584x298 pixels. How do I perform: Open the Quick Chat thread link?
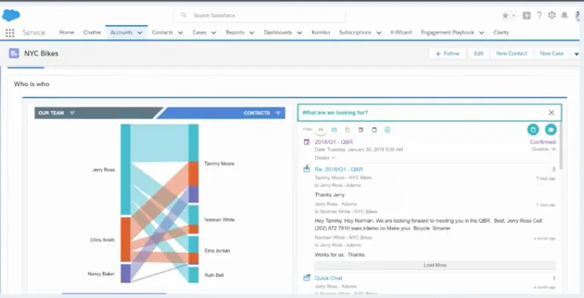pyautogui.click(x=328, y=278)
